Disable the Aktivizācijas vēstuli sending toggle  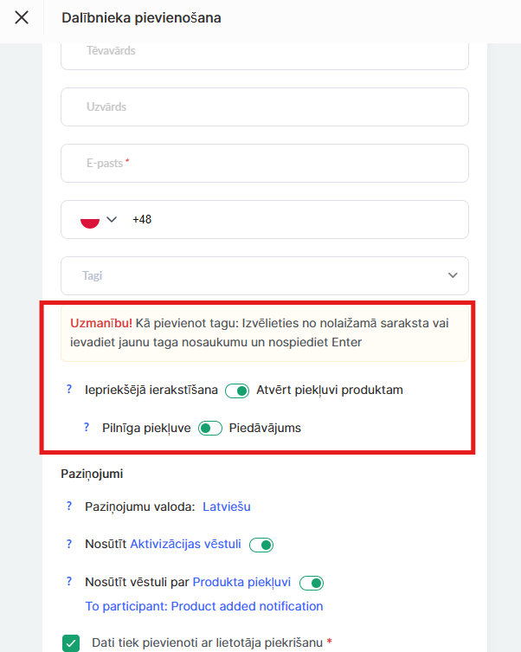(x=260, y=545)
